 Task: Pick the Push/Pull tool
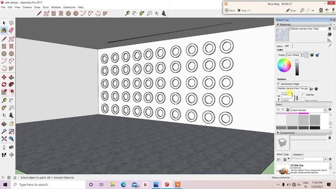(x=12, y=77)
